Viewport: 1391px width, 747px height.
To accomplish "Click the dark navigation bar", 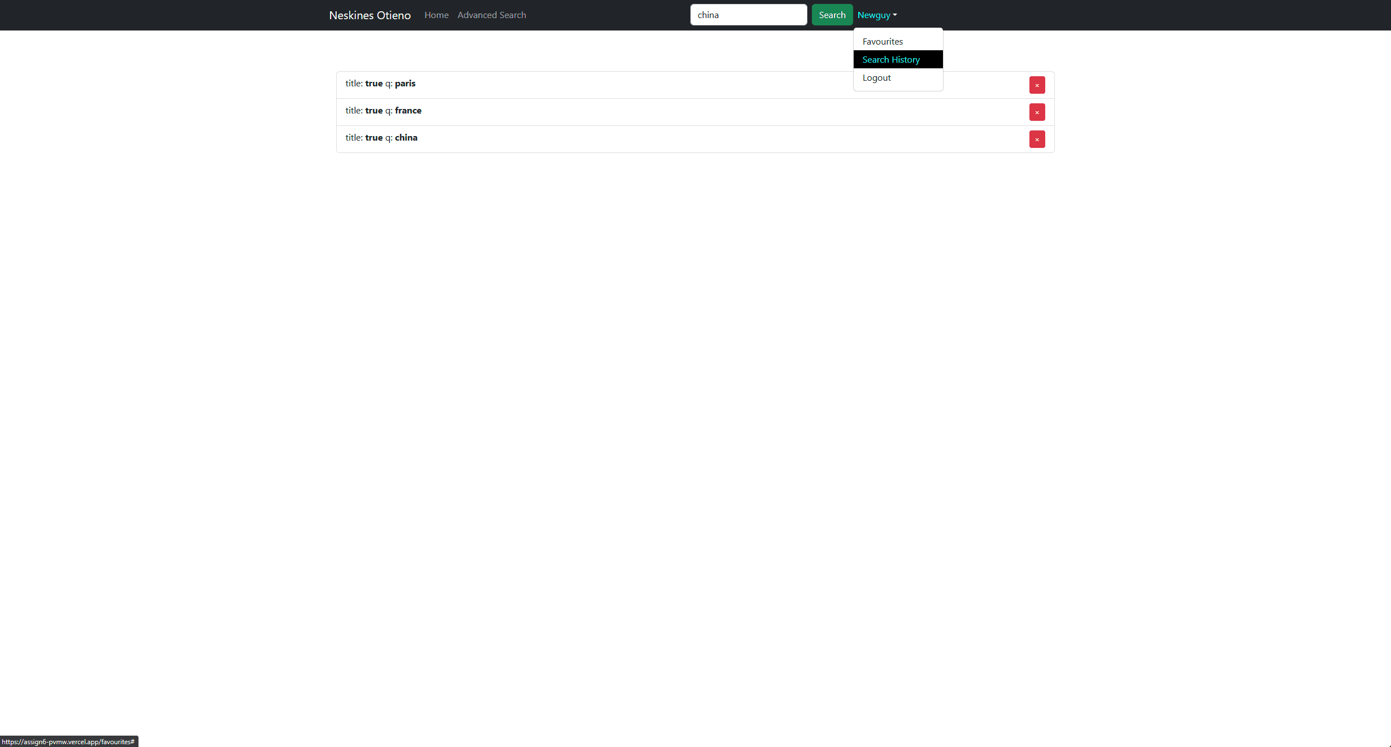I will pos(621,15).
